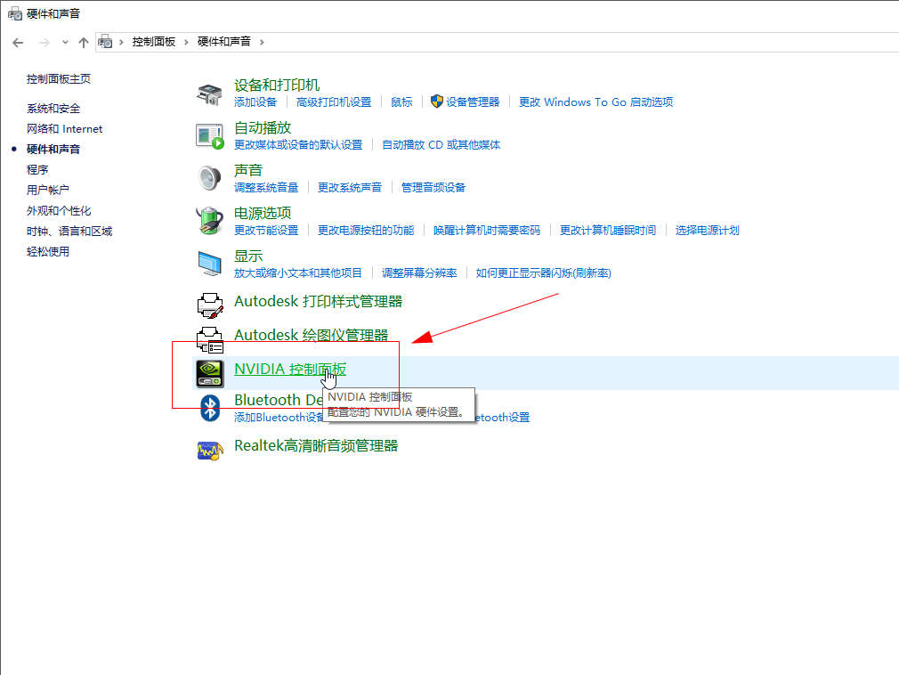899x675 pixels.
Task: Click the window title bar icon
Action: [x=15, y=13]
